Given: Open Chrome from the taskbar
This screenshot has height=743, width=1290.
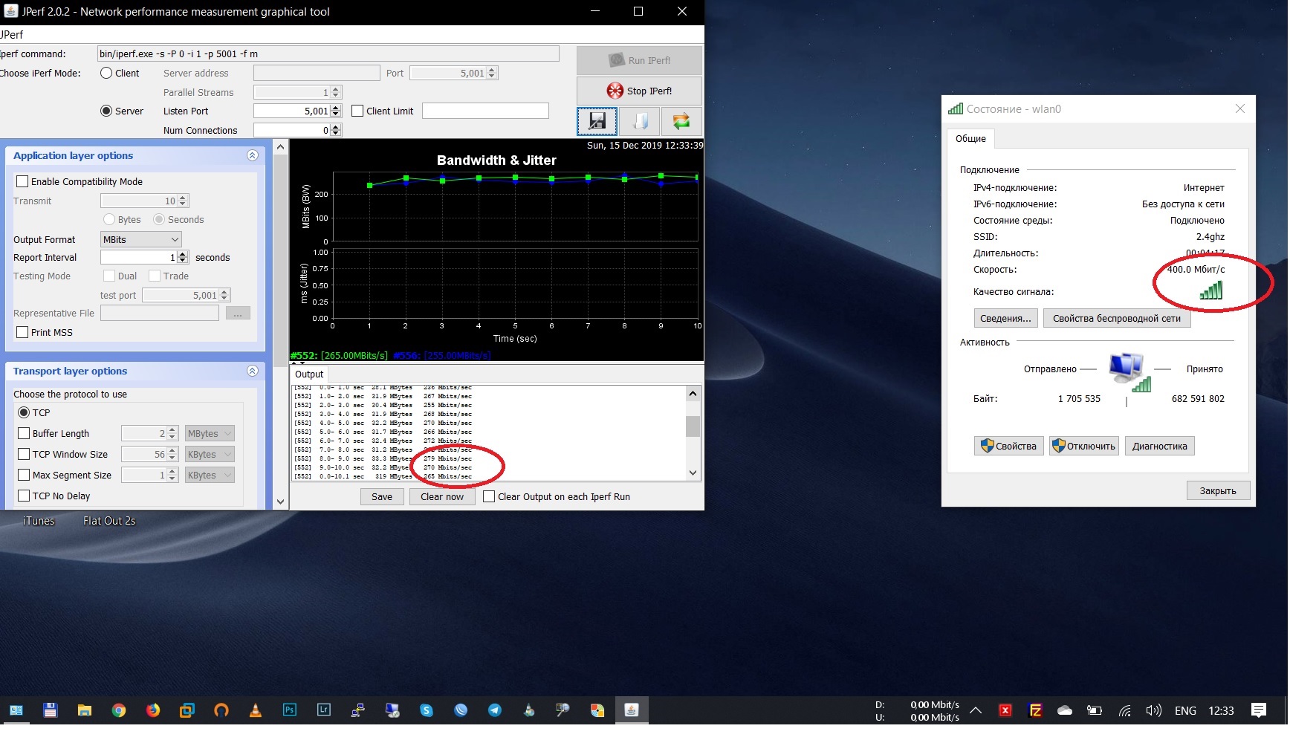Looking at the screenshot, I should pos(119,710).
